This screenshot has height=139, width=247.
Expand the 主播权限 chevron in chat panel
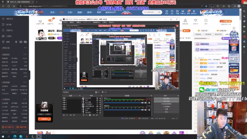click(x=208, y=31)
